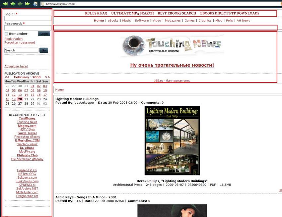Select Software in the category navigation
The image size is (282, 217).
point(142,21)
